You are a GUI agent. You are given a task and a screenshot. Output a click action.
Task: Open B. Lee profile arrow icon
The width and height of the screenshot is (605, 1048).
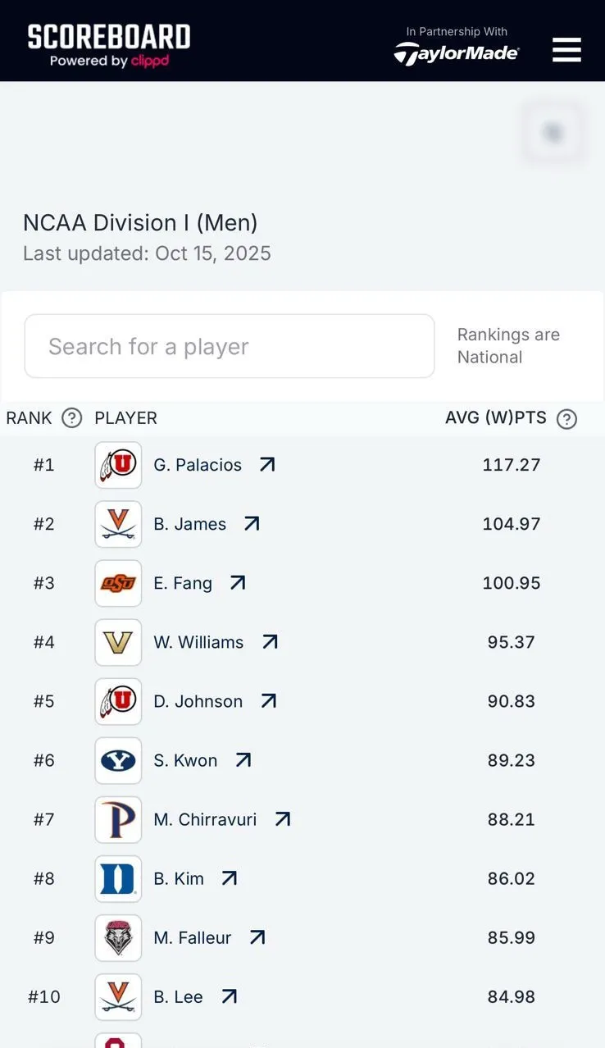(230, 996)
